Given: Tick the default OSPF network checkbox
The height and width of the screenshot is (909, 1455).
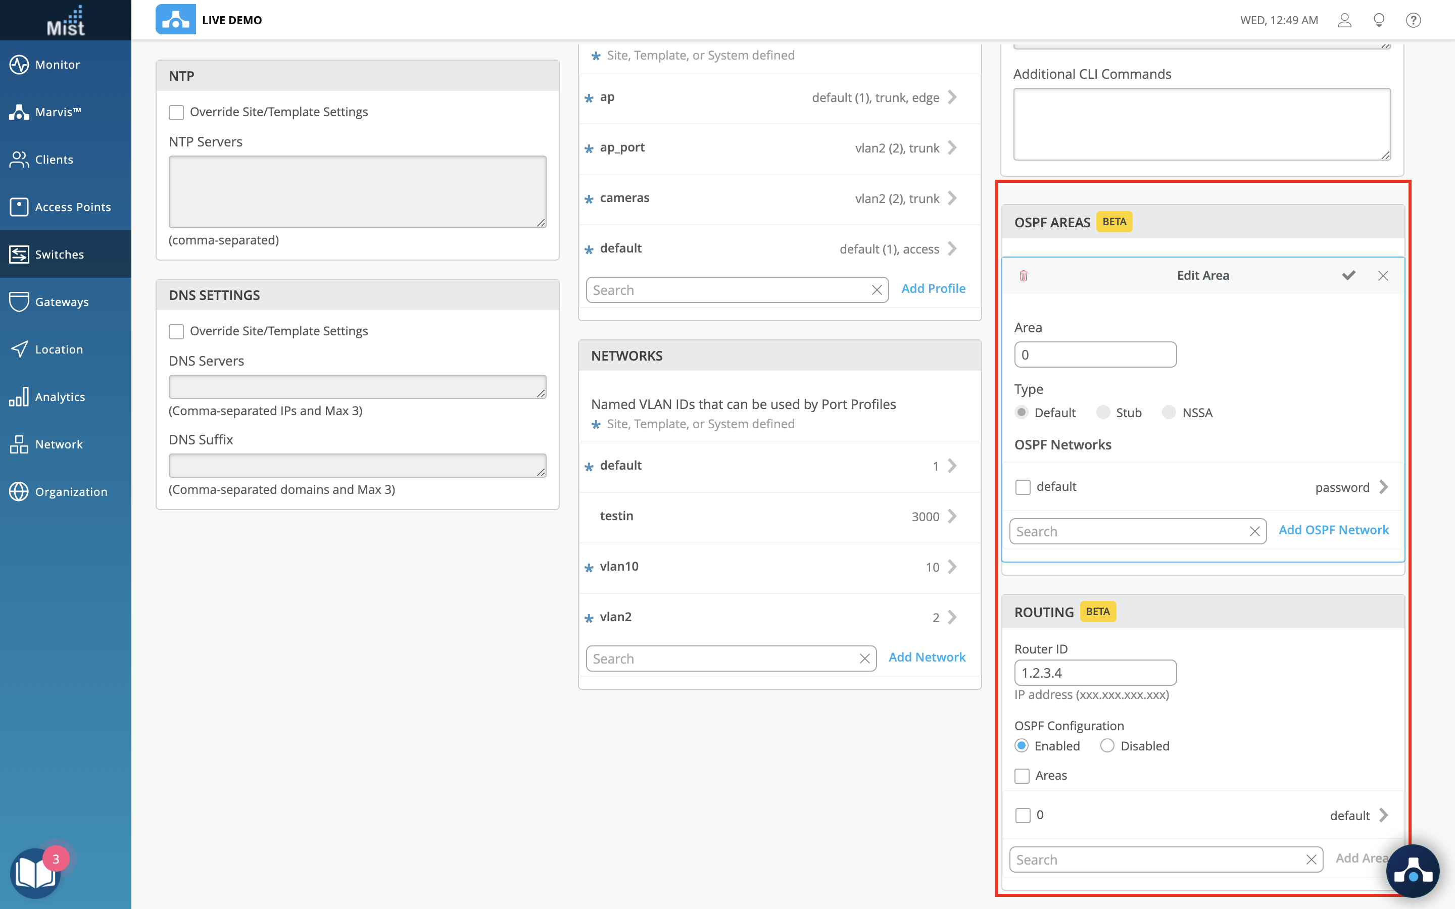Looking at the screenshot, I should (x=1023, y=487).
